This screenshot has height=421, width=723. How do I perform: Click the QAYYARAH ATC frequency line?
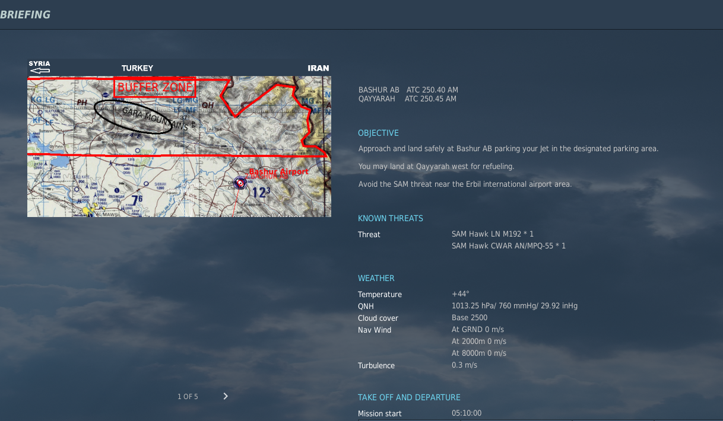point(407,99)
